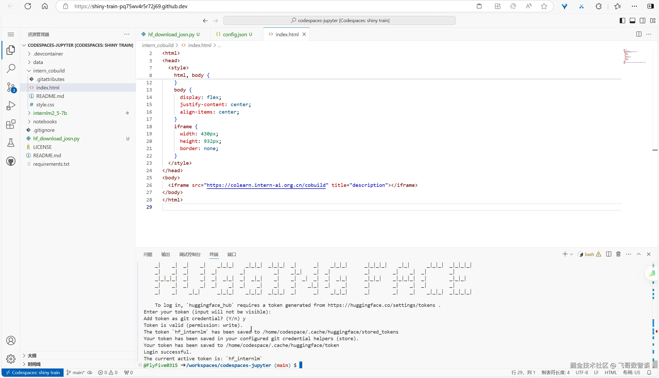Open Run and Debug view

click(11, 106)
